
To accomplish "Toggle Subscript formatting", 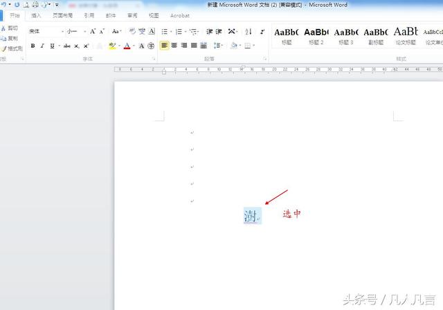I will point(77,46).
